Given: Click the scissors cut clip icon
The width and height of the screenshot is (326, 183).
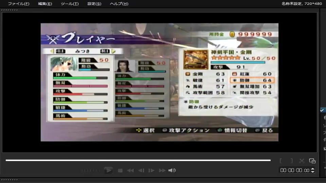Looking at the screenshot, I should [302, 161].
